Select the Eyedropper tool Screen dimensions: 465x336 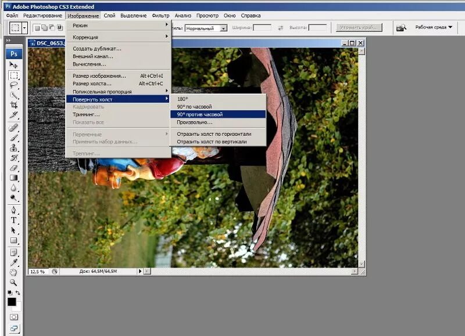click(x=13, y=262)
